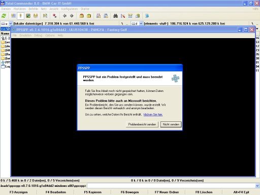Click the invert selection toolbar icon

point(45,16)
